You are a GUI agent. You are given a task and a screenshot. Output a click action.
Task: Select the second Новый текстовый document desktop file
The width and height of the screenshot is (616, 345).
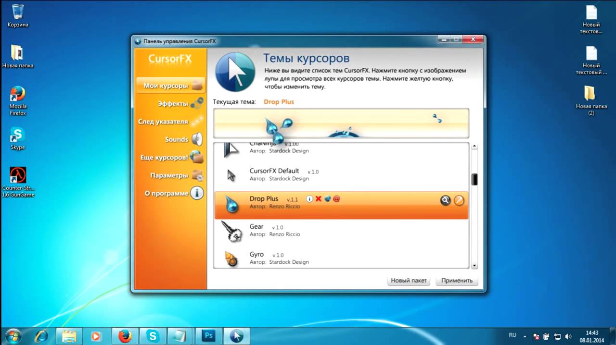pos(591,61)
